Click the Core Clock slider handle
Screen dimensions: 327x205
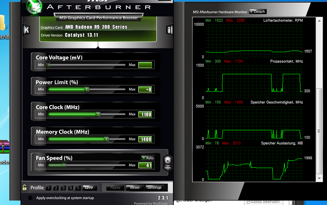click(x=98, y=114)
